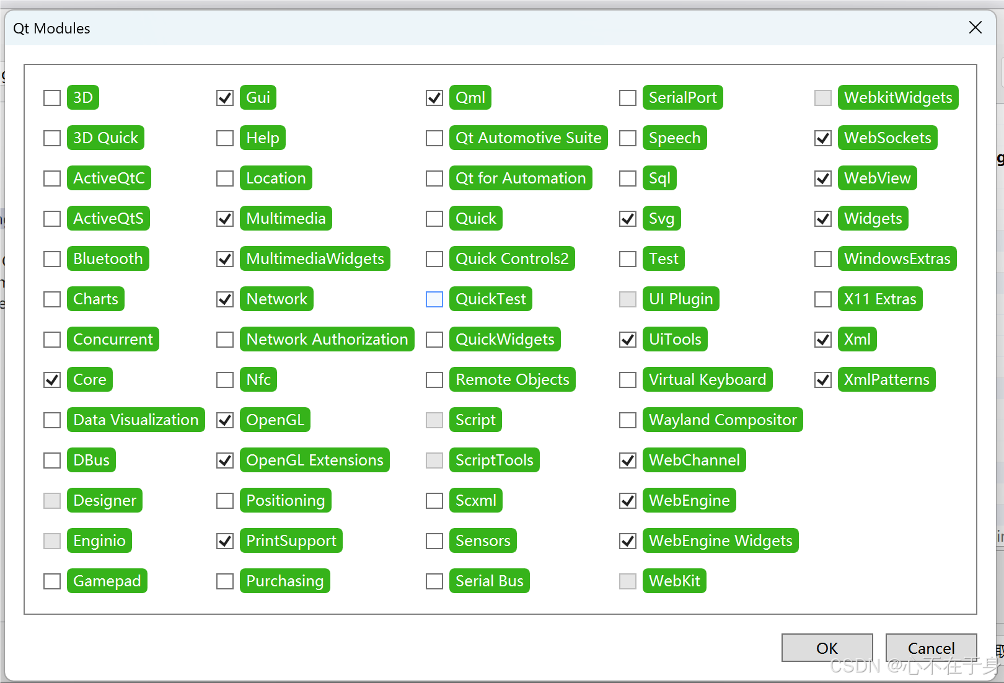This screenshot has height=683, width=1004.
Task: Disable OpenGL Extensions checkbox
Action: [225, 460]
